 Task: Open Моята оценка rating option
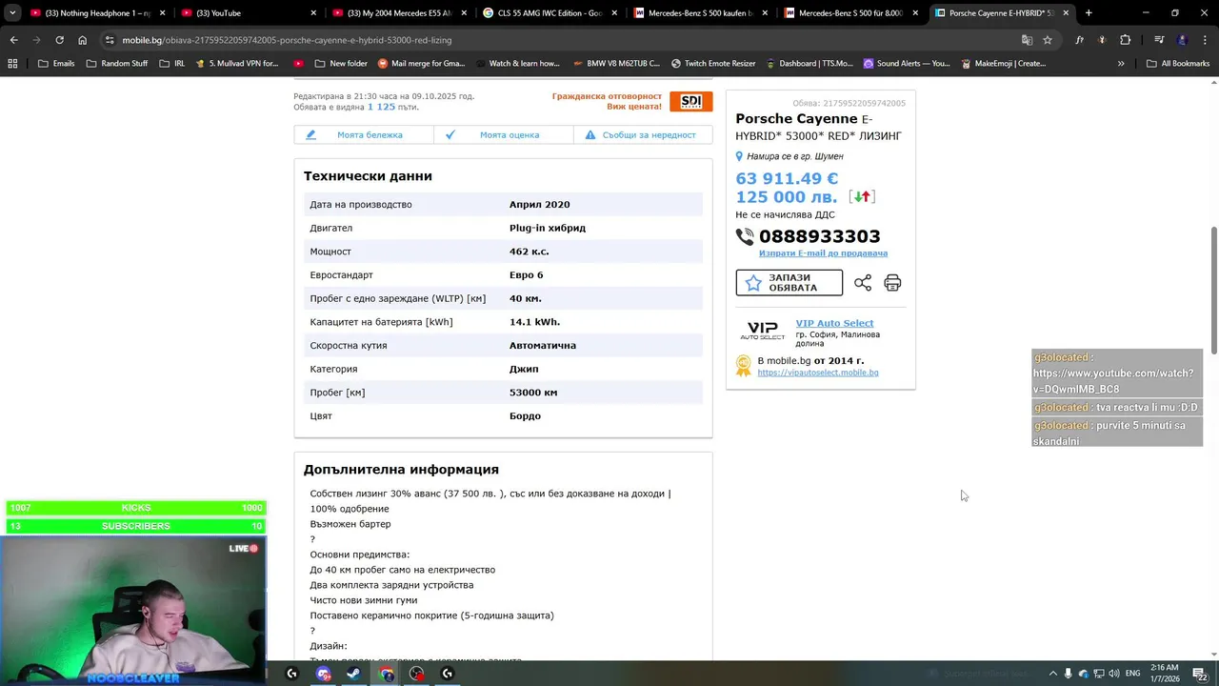(504, 135)
